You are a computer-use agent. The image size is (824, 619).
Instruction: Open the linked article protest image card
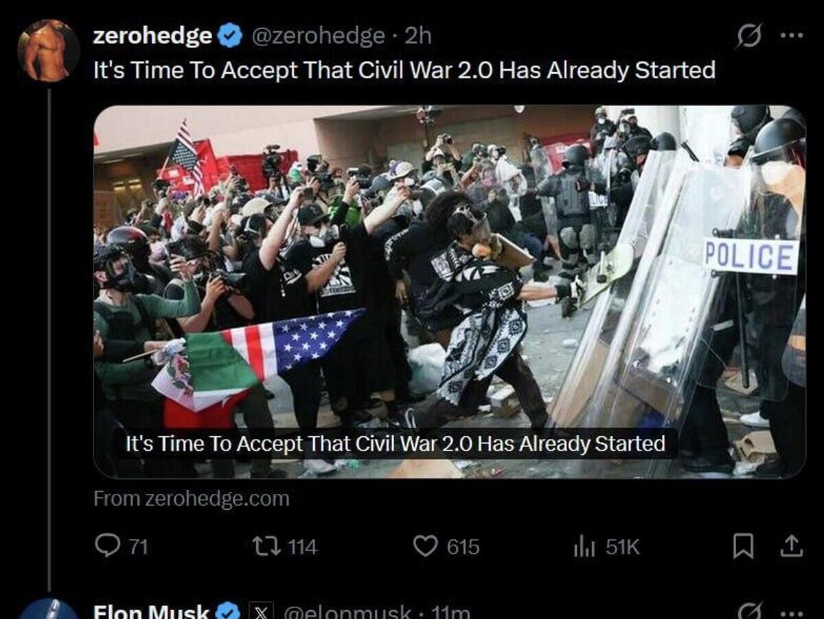449,291
